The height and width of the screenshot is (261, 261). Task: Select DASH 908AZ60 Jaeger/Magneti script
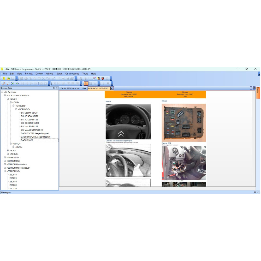(x=35, y=137)
